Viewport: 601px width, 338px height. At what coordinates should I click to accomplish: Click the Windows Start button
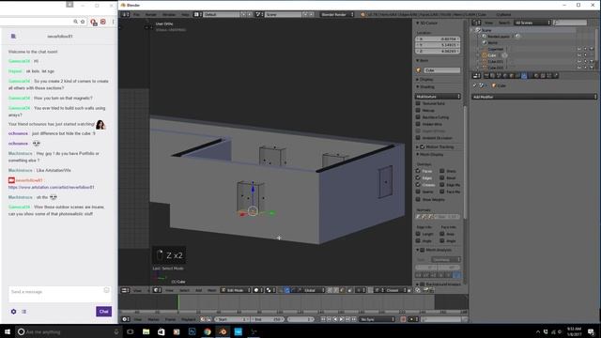[x=8, y=331]
